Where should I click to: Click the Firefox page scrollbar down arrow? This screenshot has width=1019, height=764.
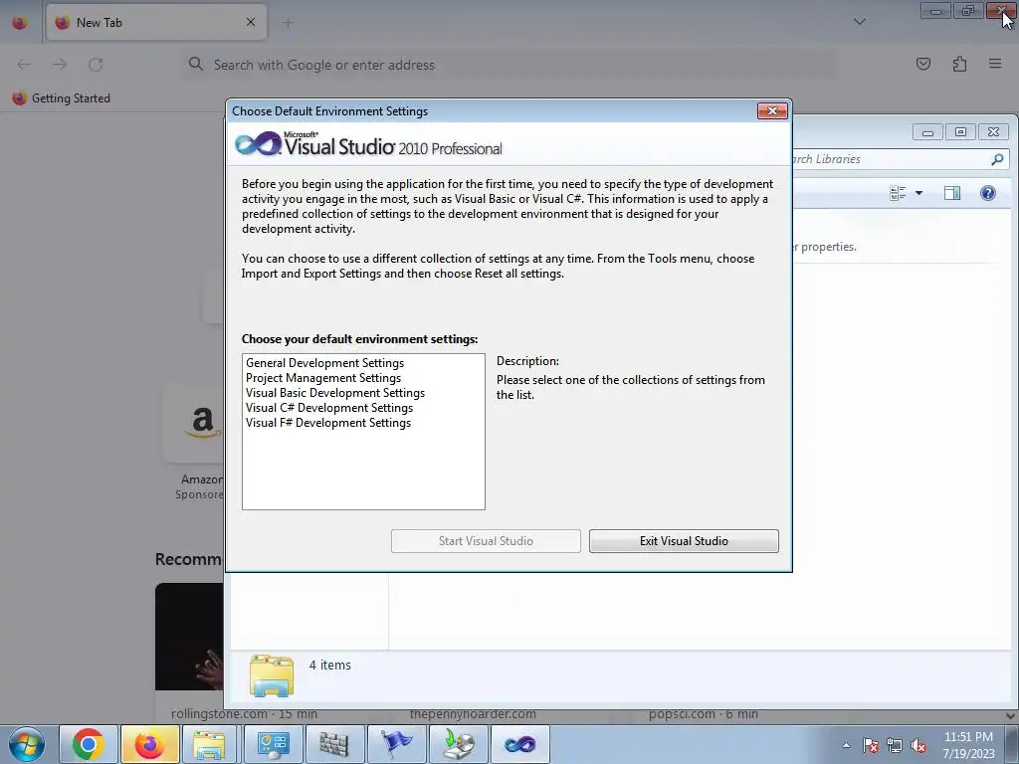(1011, 716)
